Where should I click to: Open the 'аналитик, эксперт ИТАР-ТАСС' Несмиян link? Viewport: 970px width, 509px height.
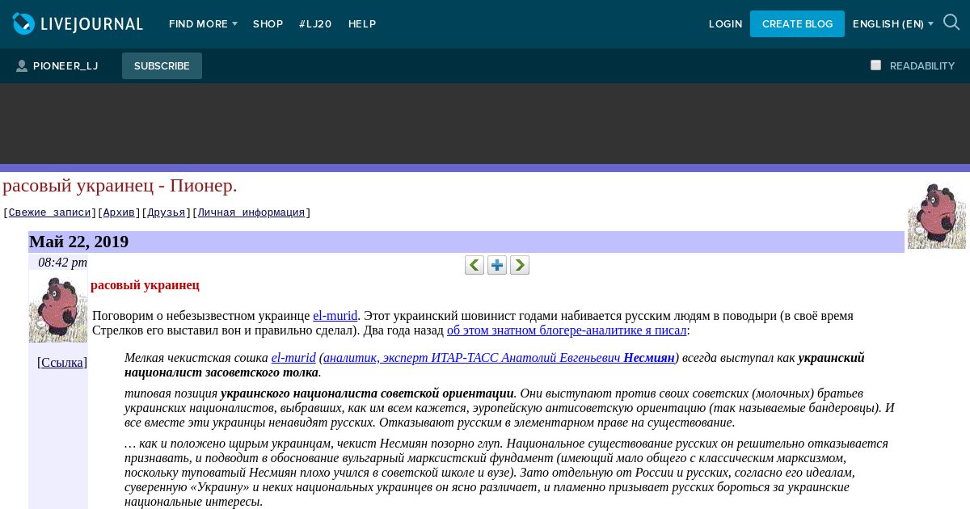click(x=499, y=358)
